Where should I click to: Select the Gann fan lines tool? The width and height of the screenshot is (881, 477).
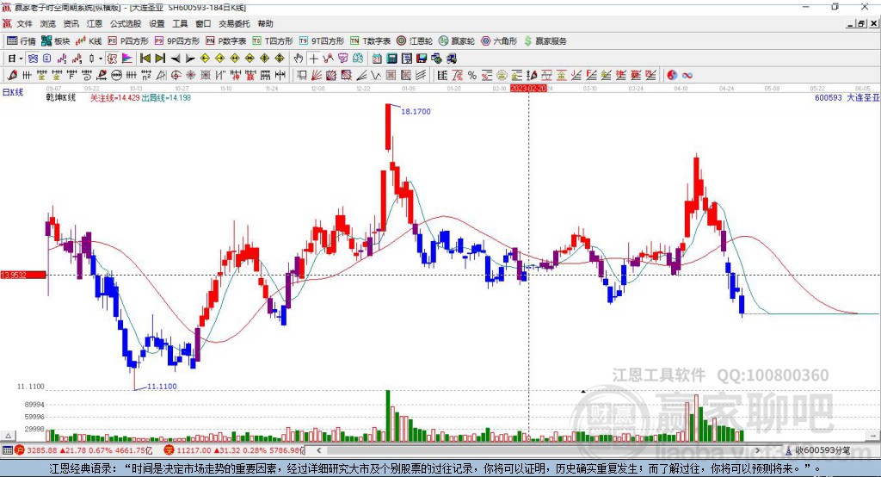[x=317, y=75]
